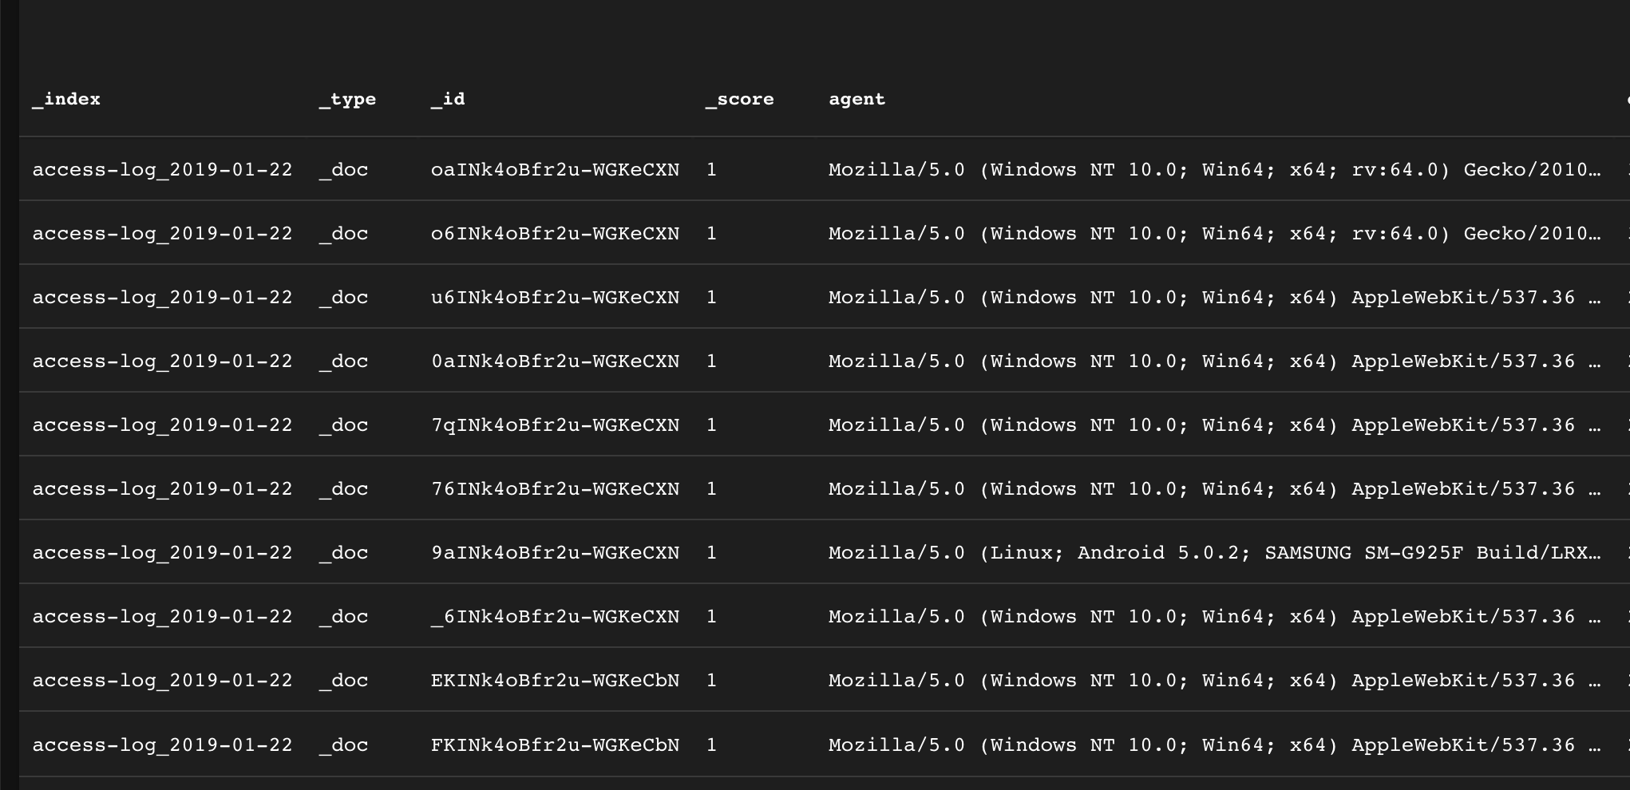Click the AppleWebKit agent cell in the last row
This screenshot has width=1630, height=790.
pos(1215,745)
